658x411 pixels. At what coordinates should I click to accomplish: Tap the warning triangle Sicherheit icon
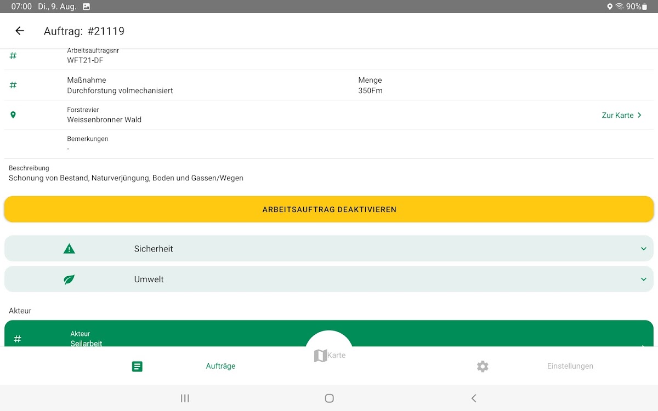[69, 249]
